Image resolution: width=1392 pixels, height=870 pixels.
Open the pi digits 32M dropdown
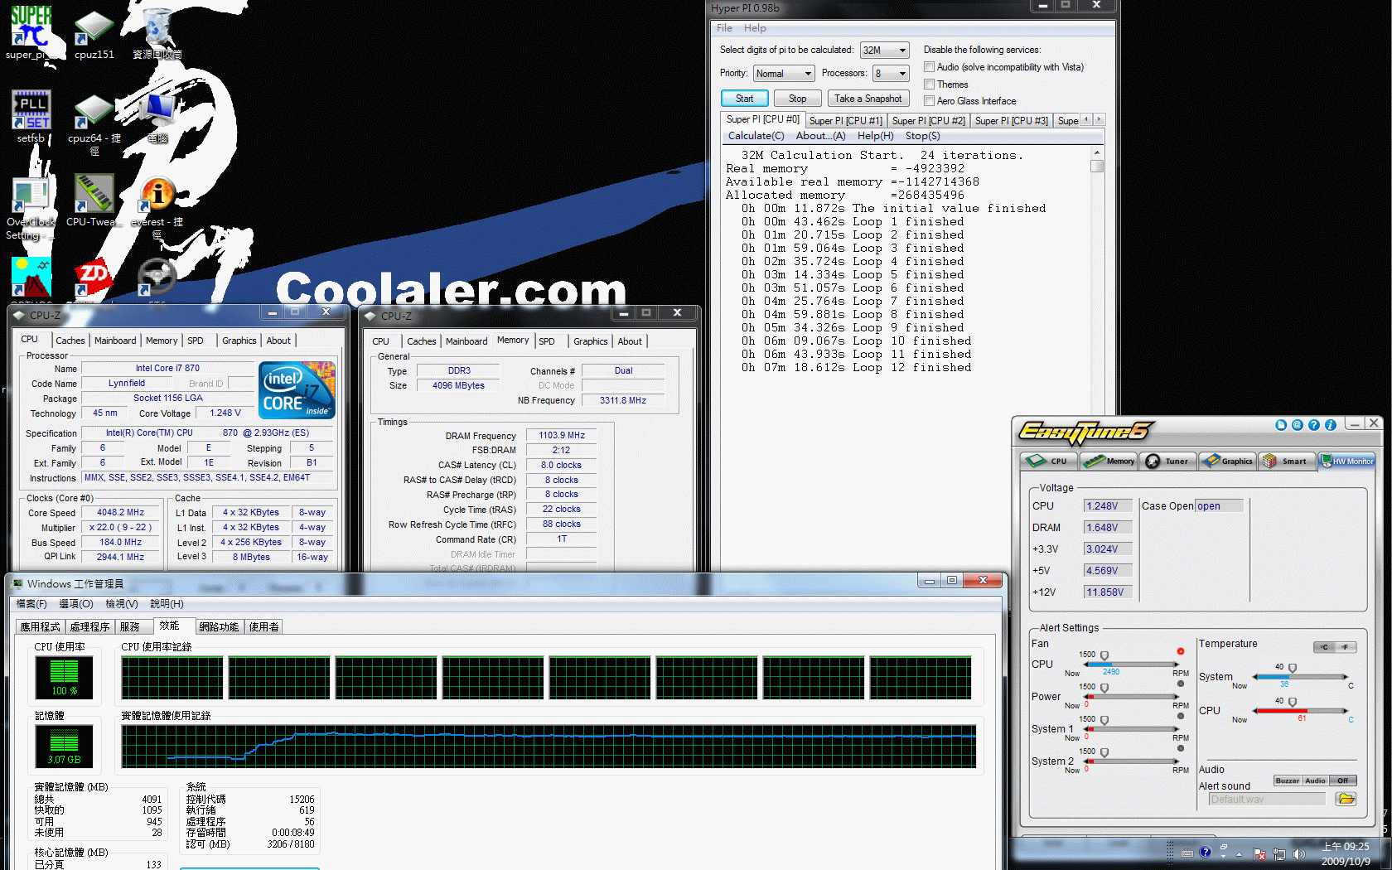click(x=884, y=51)
